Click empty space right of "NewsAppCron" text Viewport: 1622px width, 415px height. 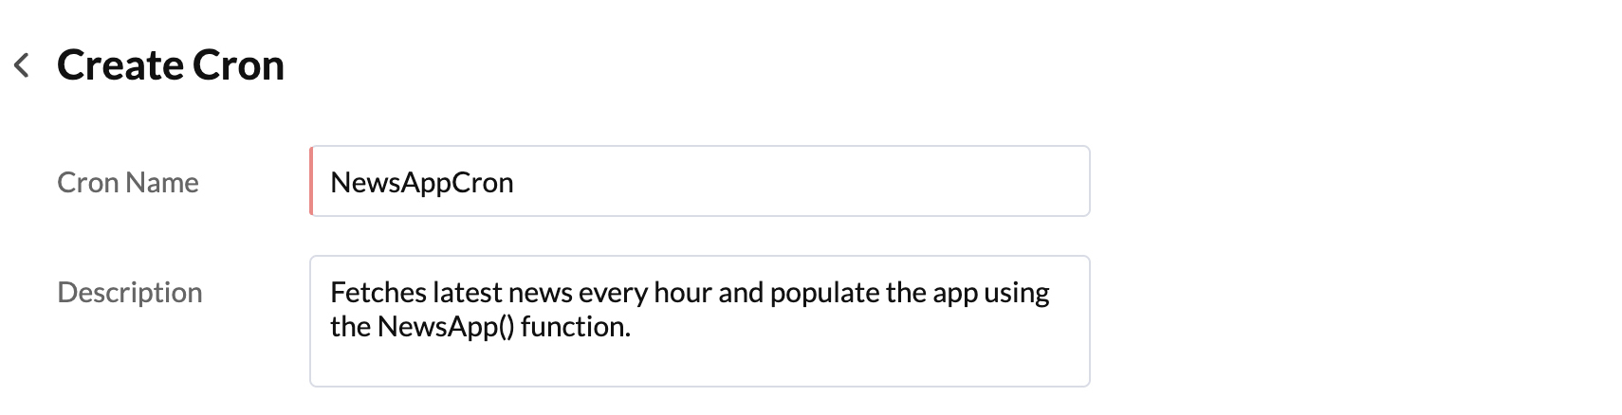(806, 181)
